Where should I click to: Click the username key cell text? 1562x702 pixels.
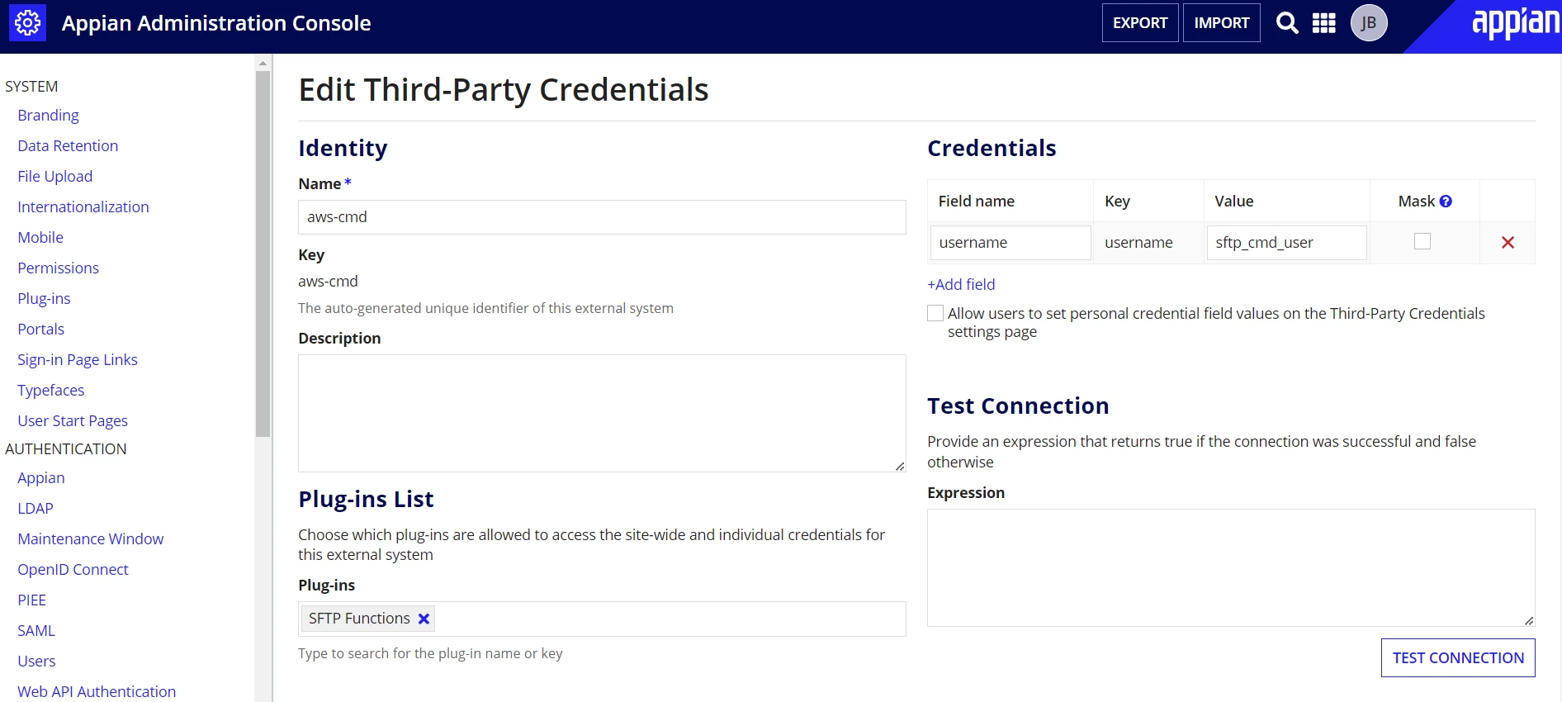click(1138, 243)
